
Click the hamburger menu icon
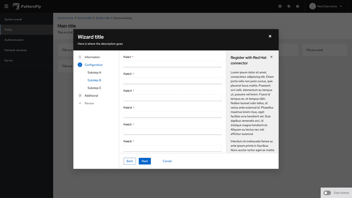6,6
